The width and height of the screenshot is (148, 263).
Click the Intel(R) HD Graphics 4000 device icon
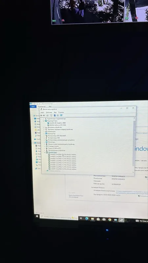click(x=48, y=123)
